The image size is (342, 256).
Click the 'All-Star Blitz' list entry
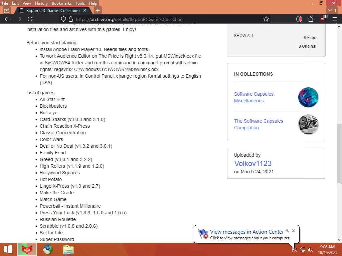pos(52,99)
